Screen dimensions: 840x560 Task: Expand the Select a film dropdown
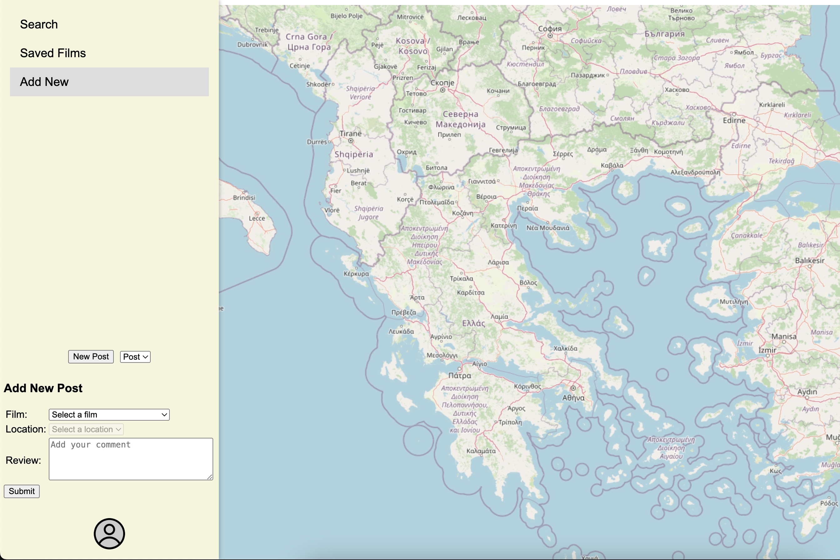point(109,415)
